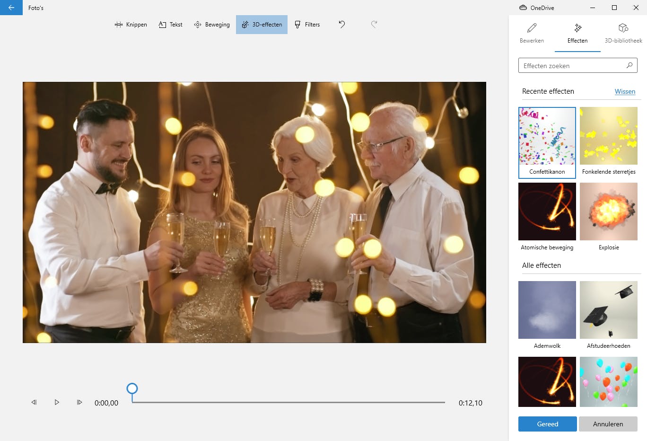
Task: Pick the spark swirl thumbnail under Ademwolk
Action: 547,382
